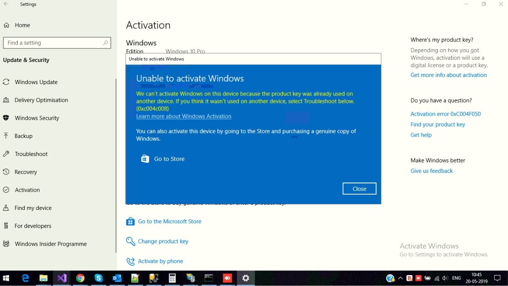Image resolution: width=508 pixels, height=286 pixels.
Task: Select Backup in sidebar
Action: (x=24, y=136)
